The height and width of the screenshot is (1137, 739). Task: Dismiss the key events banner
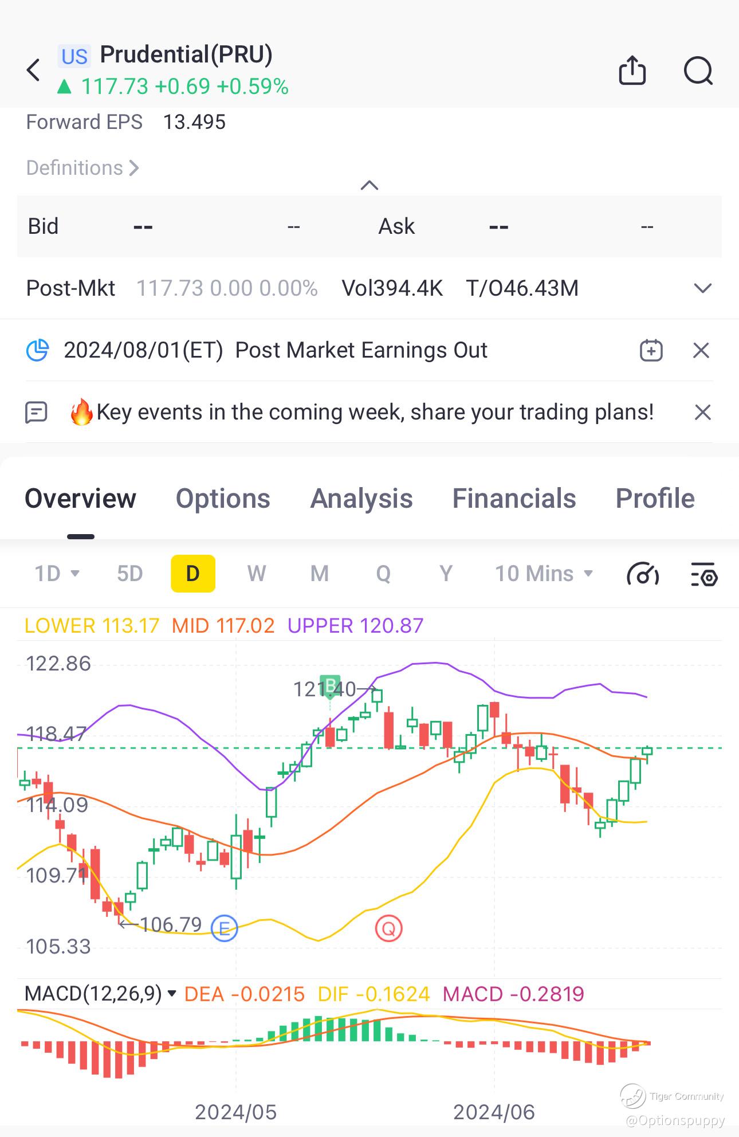pyautogui.click(x=702, y=412)
